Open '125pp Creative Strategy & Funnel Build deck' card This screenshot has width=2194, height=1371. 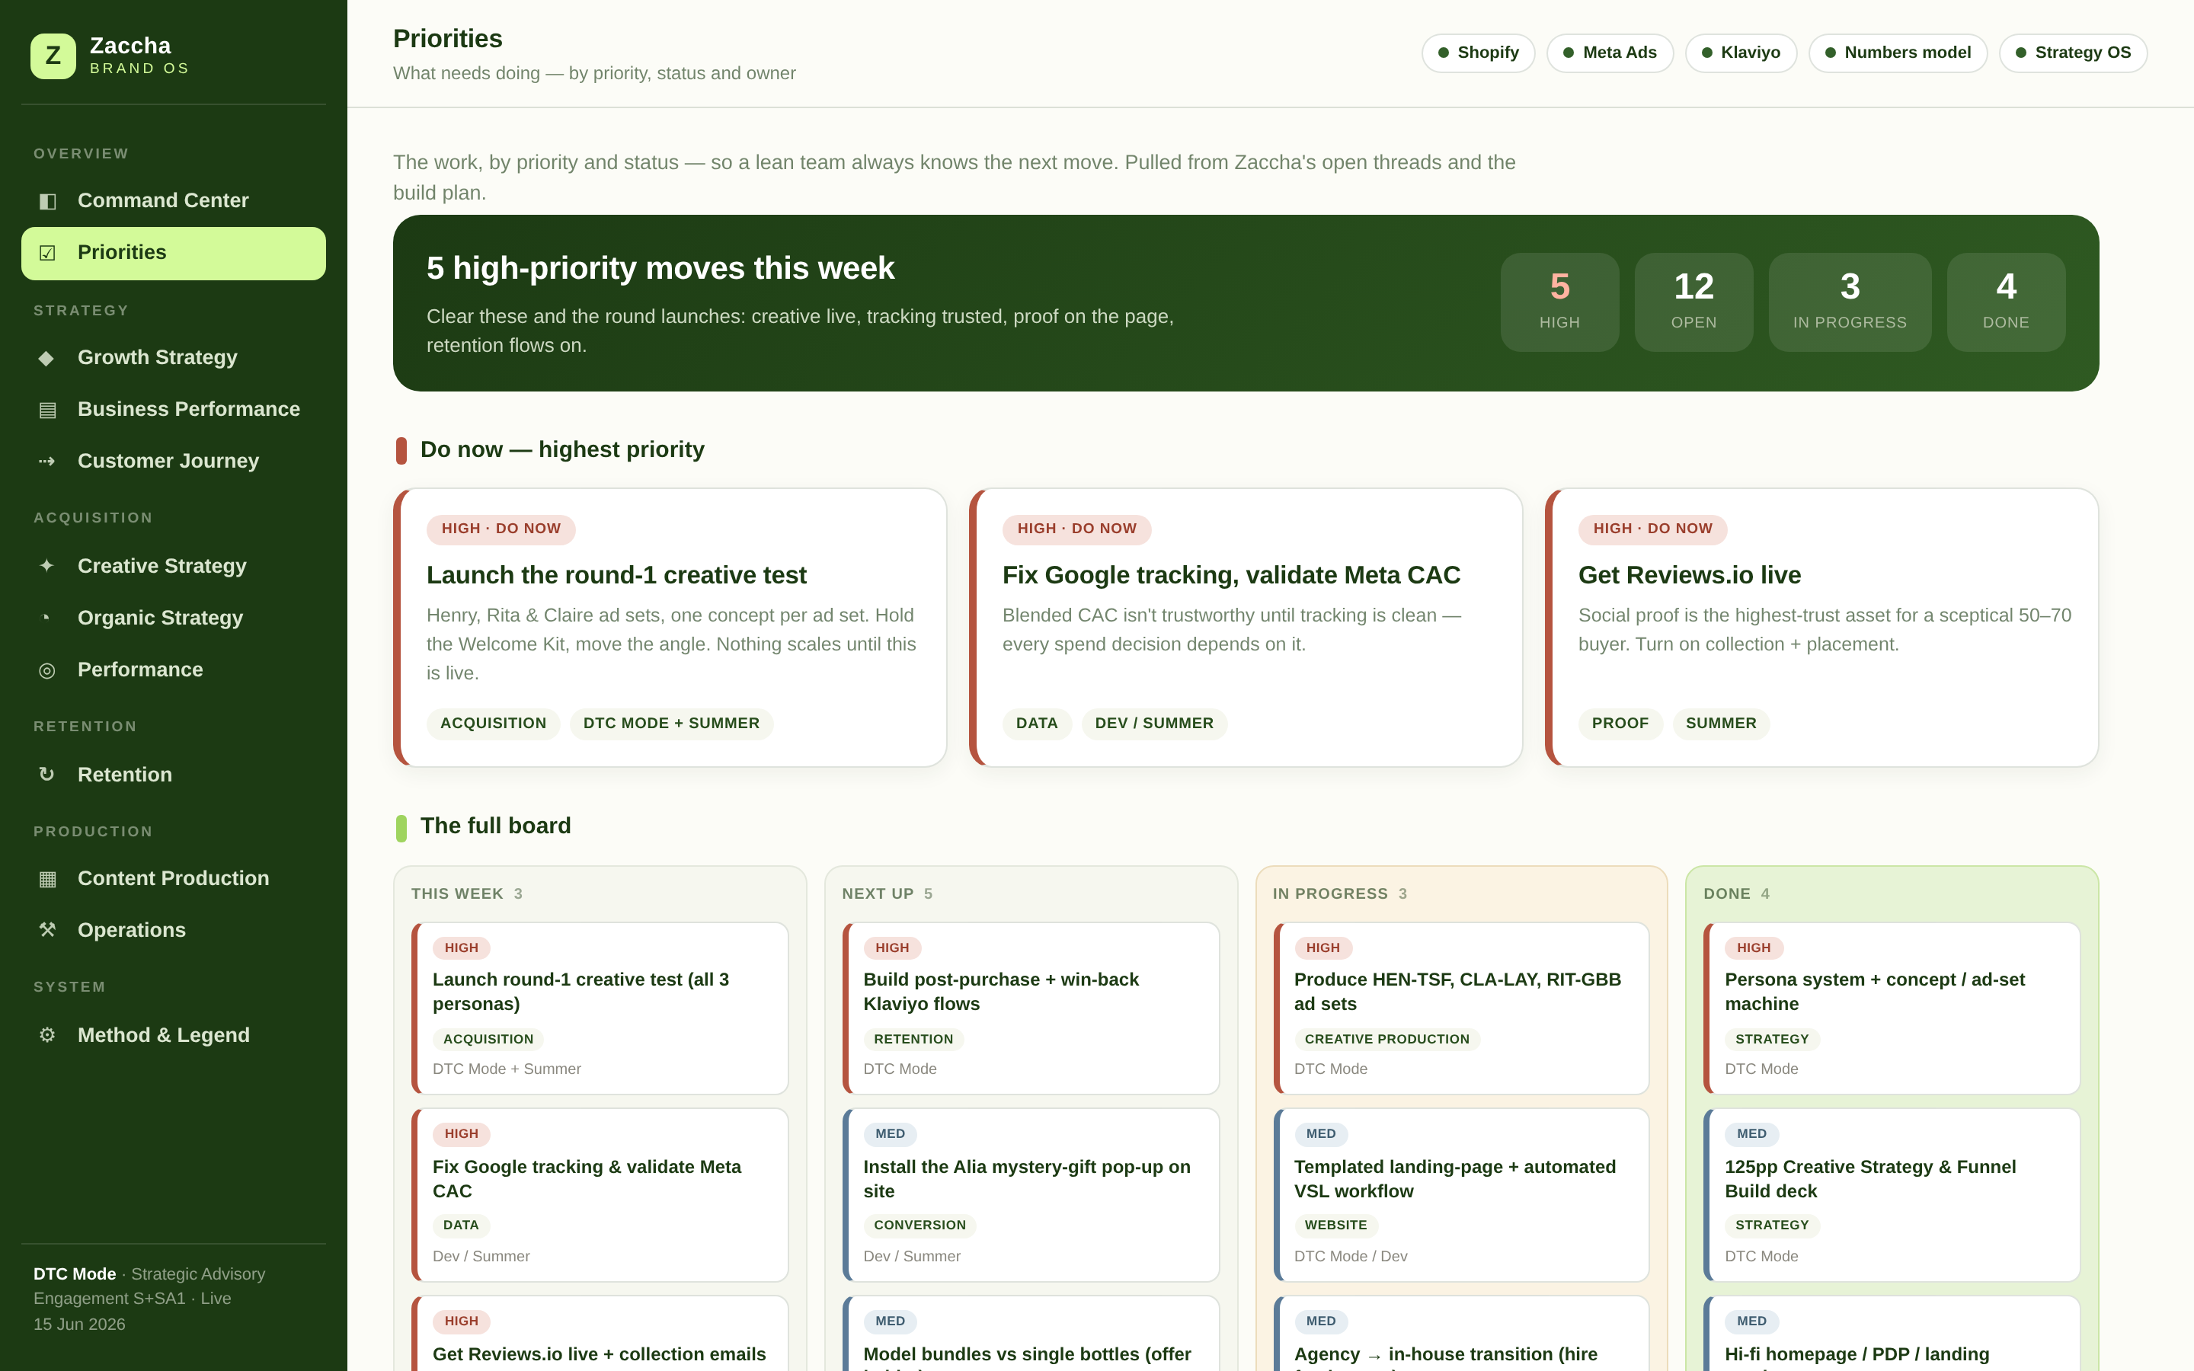click(1892, 1195)
